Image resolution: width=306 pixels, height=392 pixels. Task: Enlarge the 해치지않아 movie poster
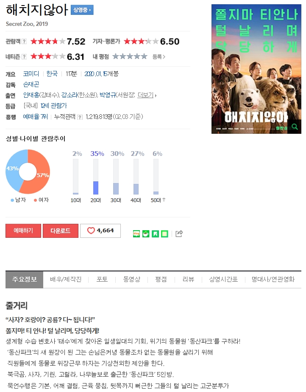pos(256,69)
